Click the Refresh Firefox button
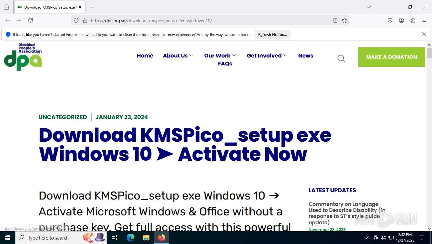Screen dimensions: 432x244 (x=273, y=35)
